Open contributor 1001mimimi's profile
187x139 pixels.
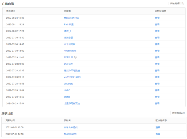point(70,51)
